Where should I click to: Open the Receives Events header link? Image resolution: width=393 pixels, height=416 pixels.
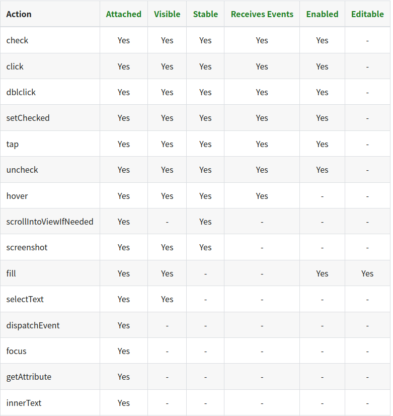pyautogui.click(x=262, y=14)
